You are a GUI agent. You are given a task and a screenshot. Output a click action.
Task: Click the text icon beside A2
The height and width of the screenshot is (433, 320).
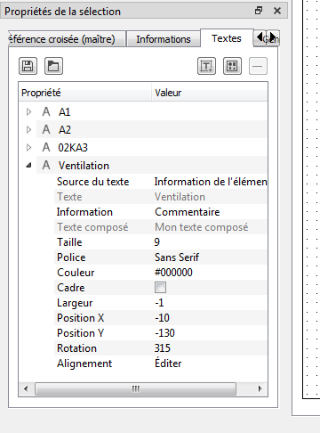tap(46, 129)
